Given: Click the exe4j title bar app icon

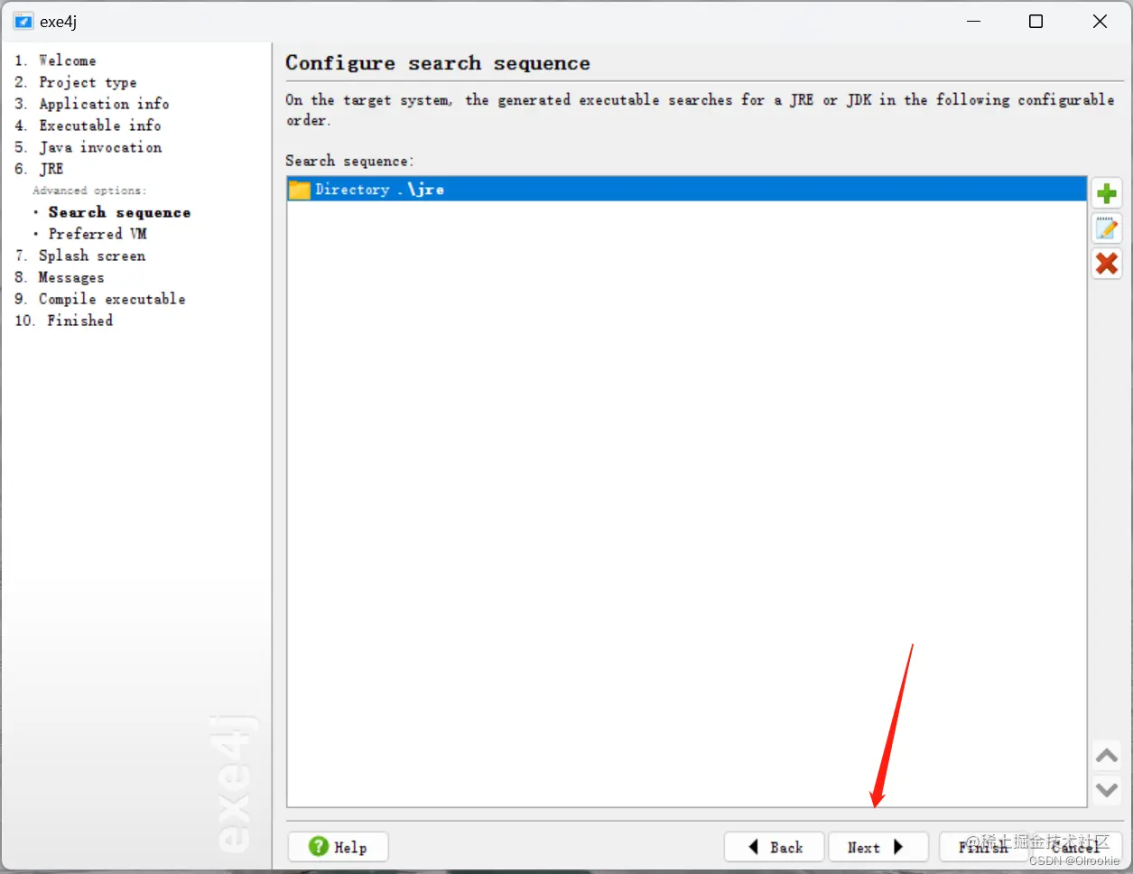Looking at the screenshot, I should [x=23, y=21].
